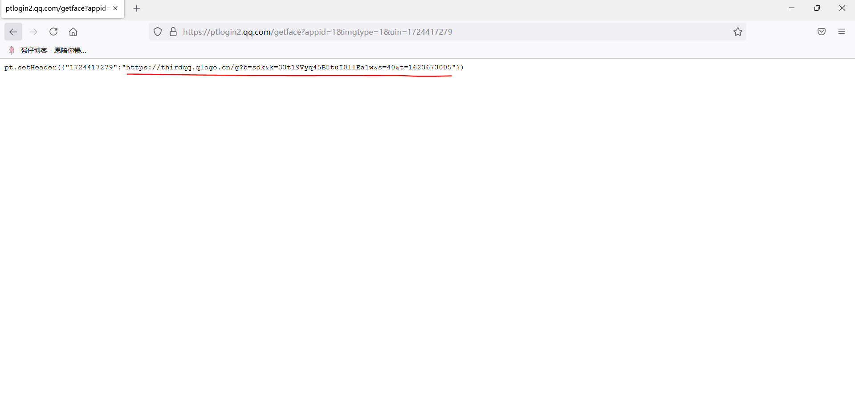Viewport: 855px width, 406px height.
Task: Restore down the browser window
Action: [x=817, y=8]
